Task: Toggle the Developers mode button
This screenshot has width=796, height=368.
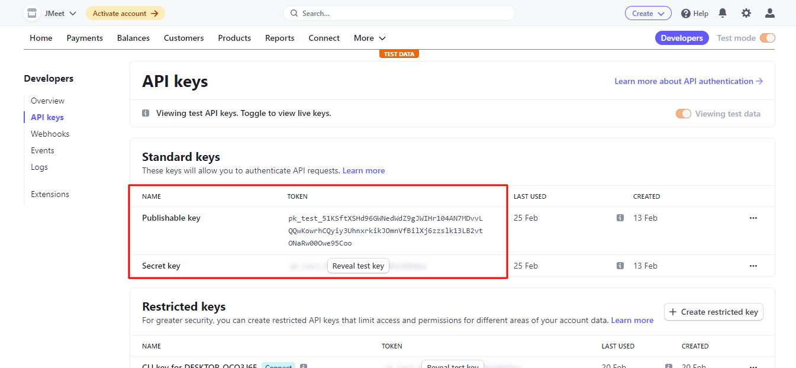Action: 682,37
